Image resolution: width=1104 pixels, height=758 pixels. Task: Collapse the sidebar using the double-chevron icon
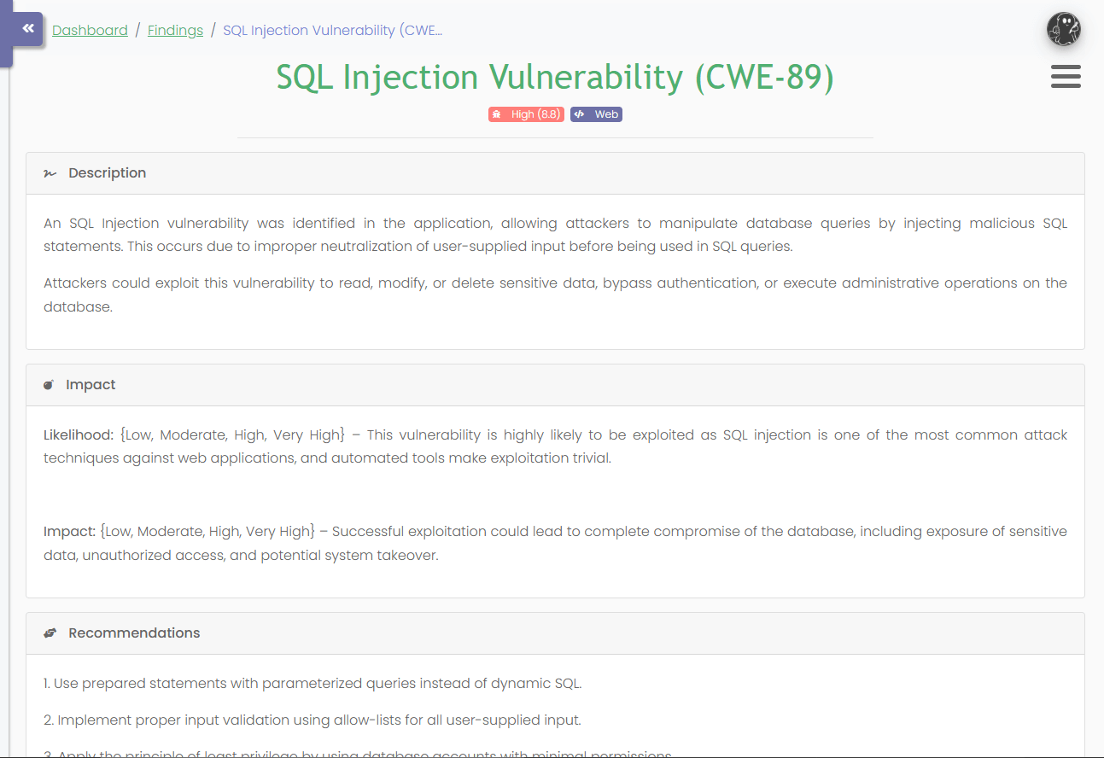(x=26, y=28)
